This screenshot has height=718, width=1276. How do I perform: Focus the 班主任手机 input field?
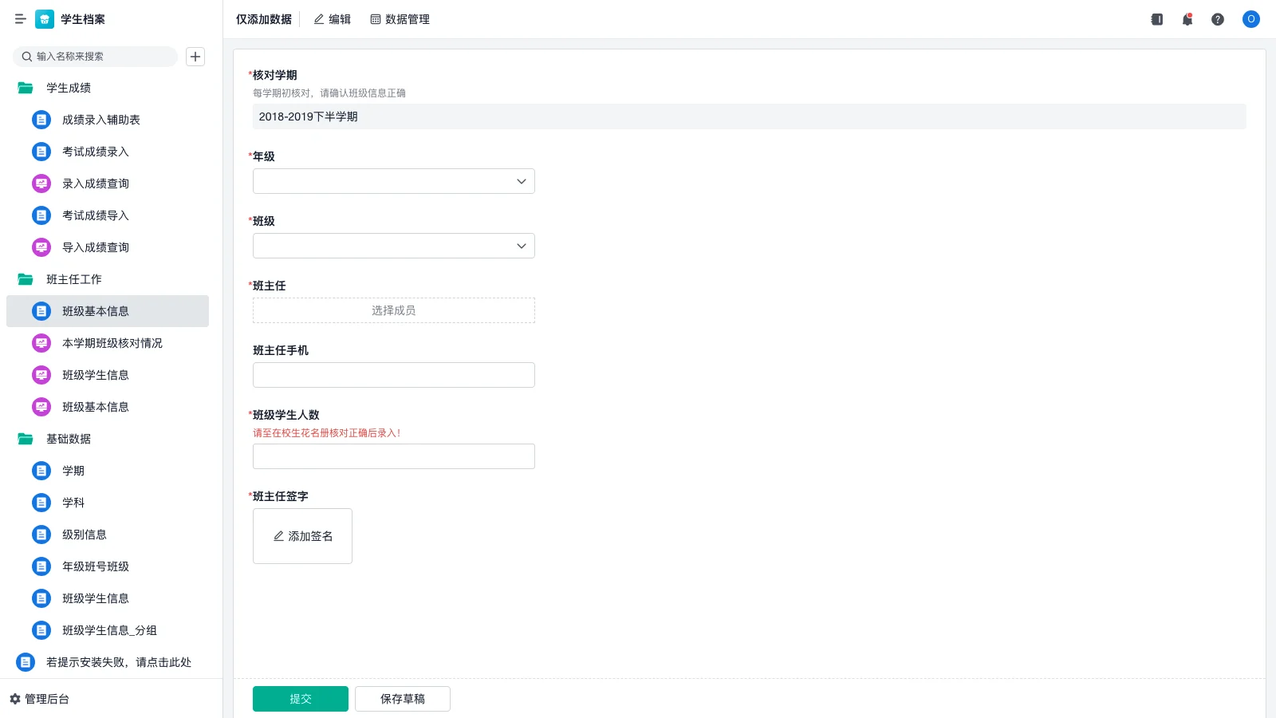(393, 375)
